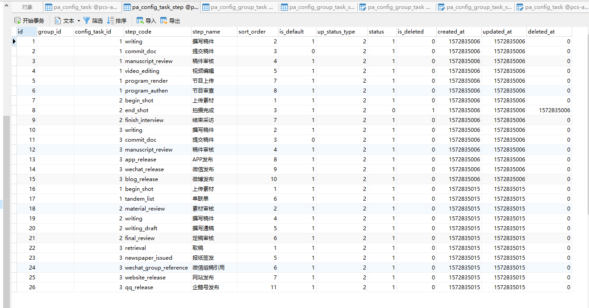Switch to the 对象 tab
589x308 pixels.
tap(27, 7)
